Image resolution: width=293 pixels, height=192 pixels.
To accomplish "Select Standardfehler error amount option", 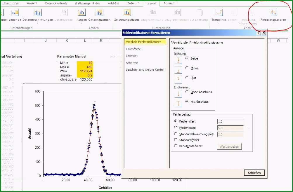I will 175,139.
